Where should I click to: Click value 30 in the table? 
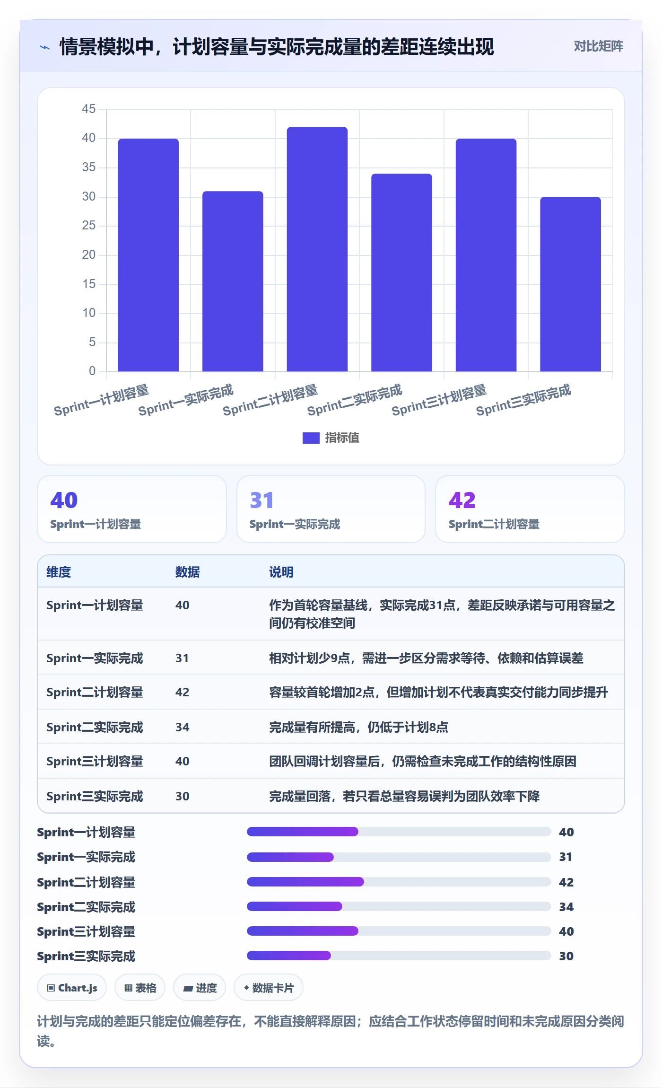pos(183,796)
